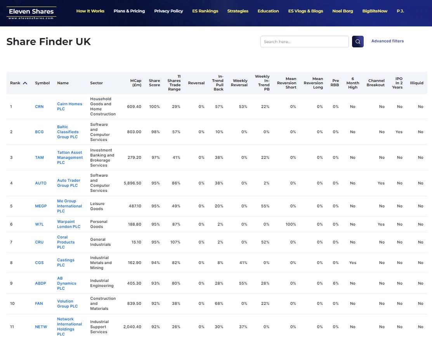Open AUTO symbol link
Screen dimensions: 432x339
(40, 183)
